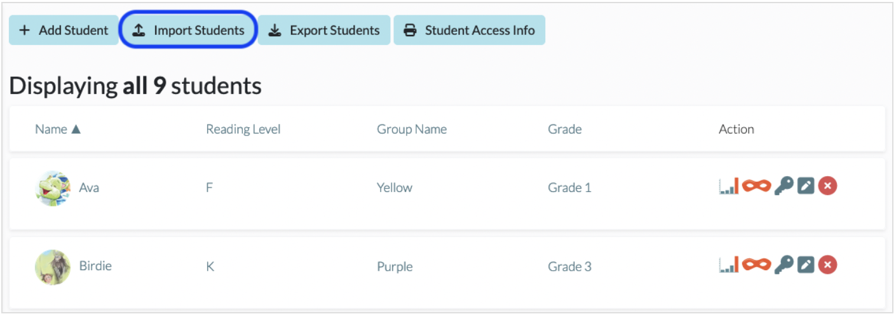Delete student Birdie with red X
Screen dimensions: 896x314
pos(827,264)
